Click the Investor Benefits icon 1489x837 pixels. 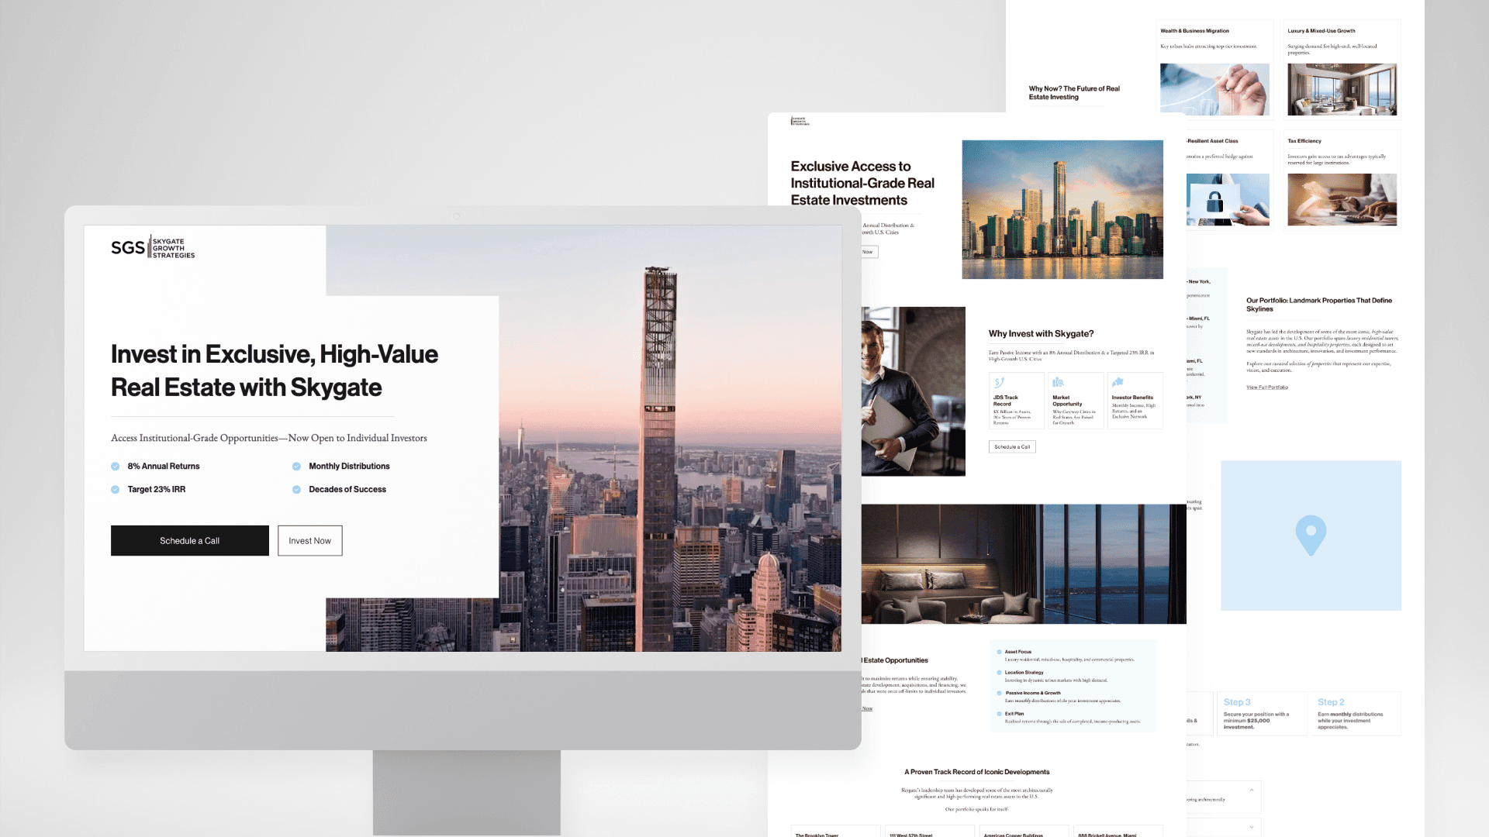1118,382
